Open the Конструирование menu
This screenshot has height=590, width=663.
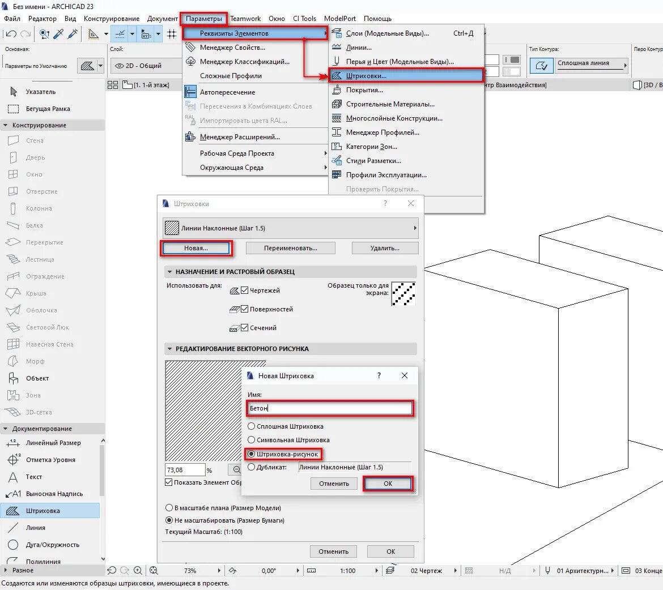pos(112,19)
